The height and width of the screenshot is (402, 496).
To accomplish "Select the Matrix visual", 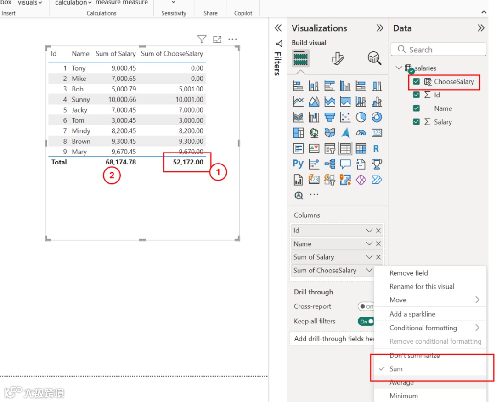I will coord(361,148).
